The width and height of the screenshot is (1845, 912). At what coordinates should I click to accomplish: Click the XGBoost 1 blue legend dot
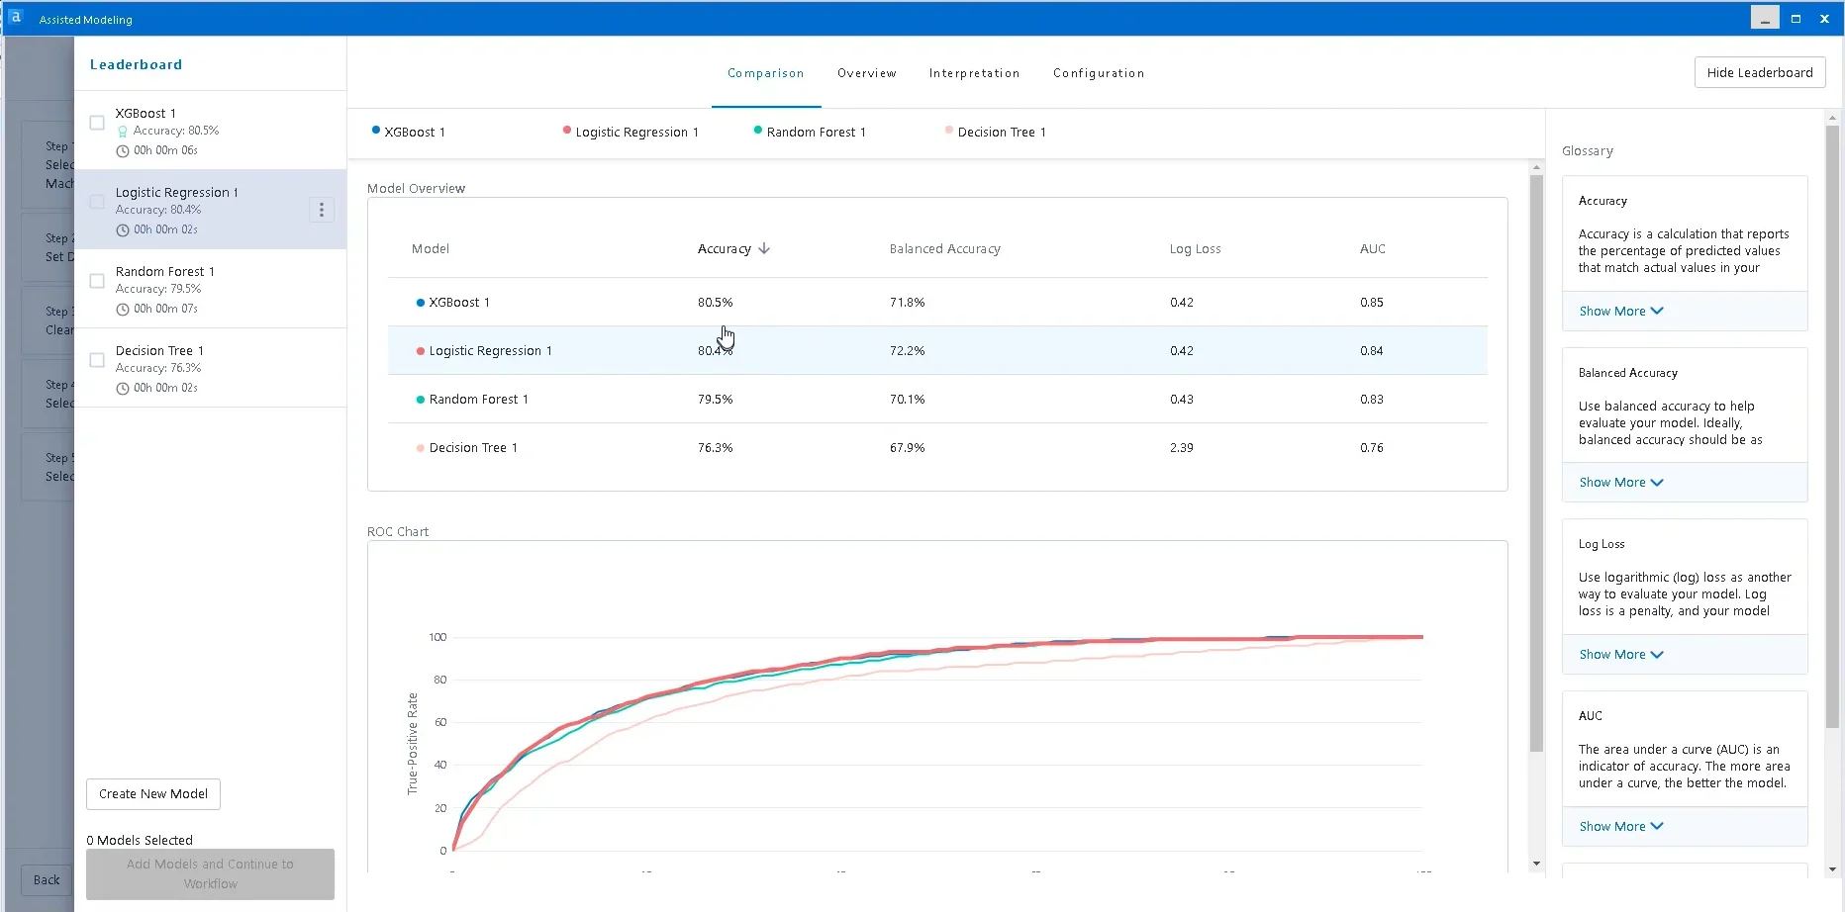click(376, 130)
